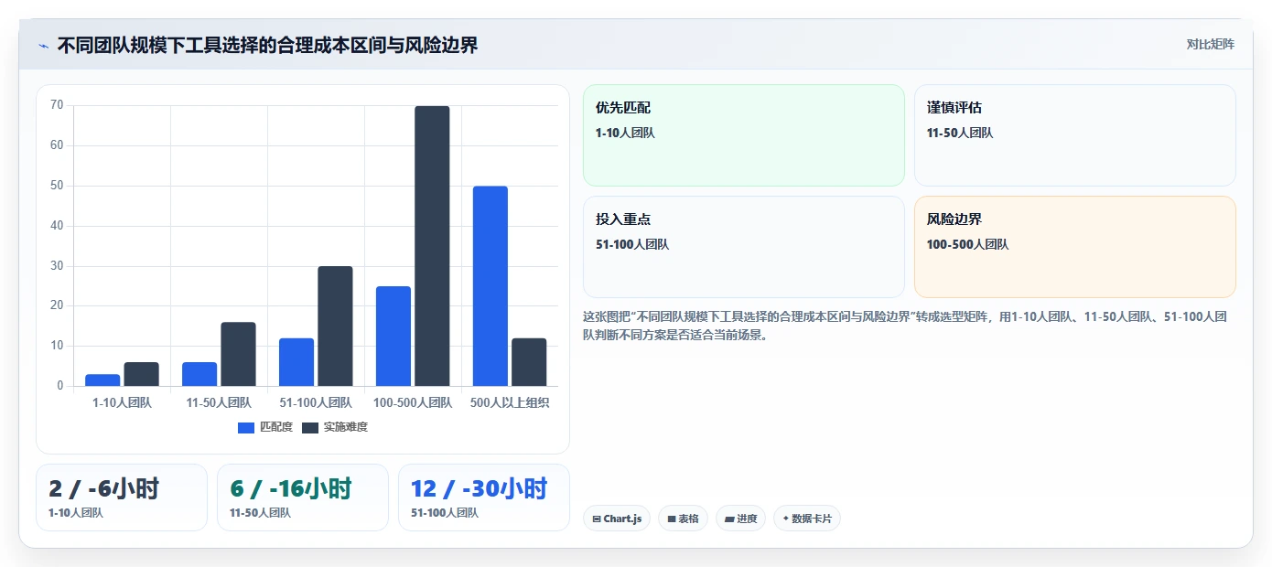Click the 对比矩阵 label in header
1272x567 pixels.
1210,45
